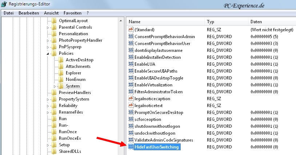
Task: Sort values by the Name column header
Action: click(x=135, y=22)
